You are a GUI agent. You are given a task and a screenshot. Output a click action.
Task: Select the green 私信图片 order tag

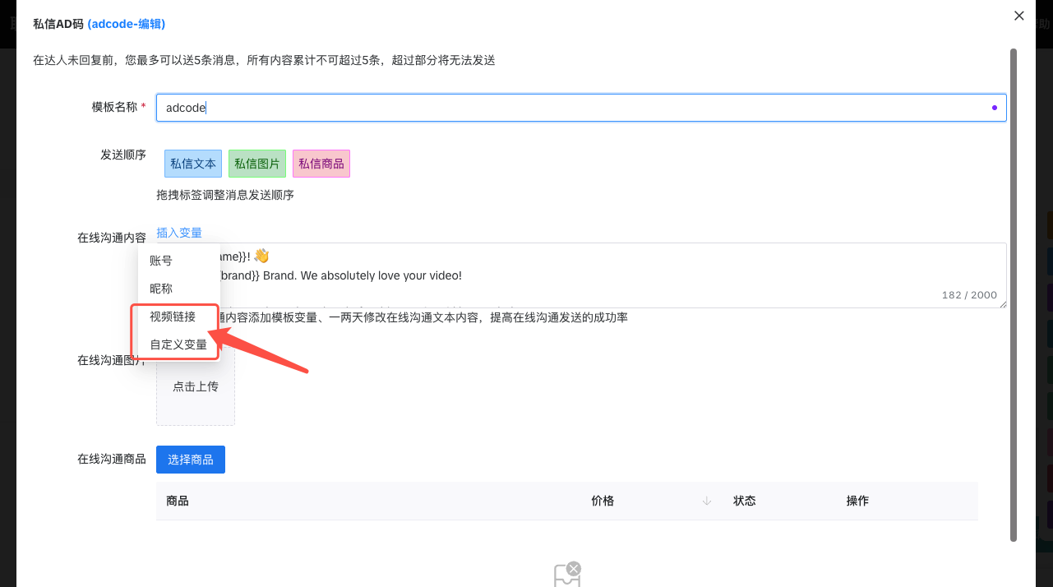tap(257, 164)
